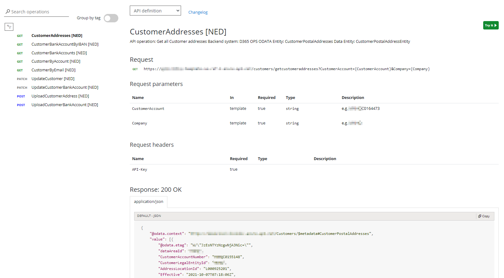The image size is (504, 278).
Task: Click the CustomerAddresses [NED] page heading
Action: pyautogui.click(x=178, y=32)
